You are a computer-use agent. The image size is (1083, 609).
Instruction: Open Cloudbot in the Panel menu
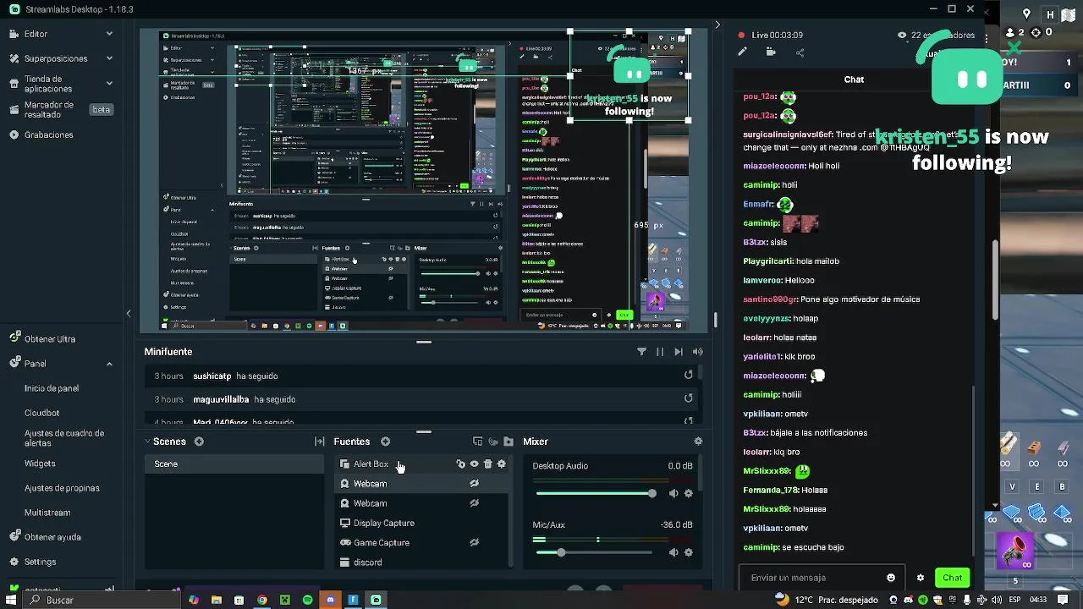[x=42, y=413]
